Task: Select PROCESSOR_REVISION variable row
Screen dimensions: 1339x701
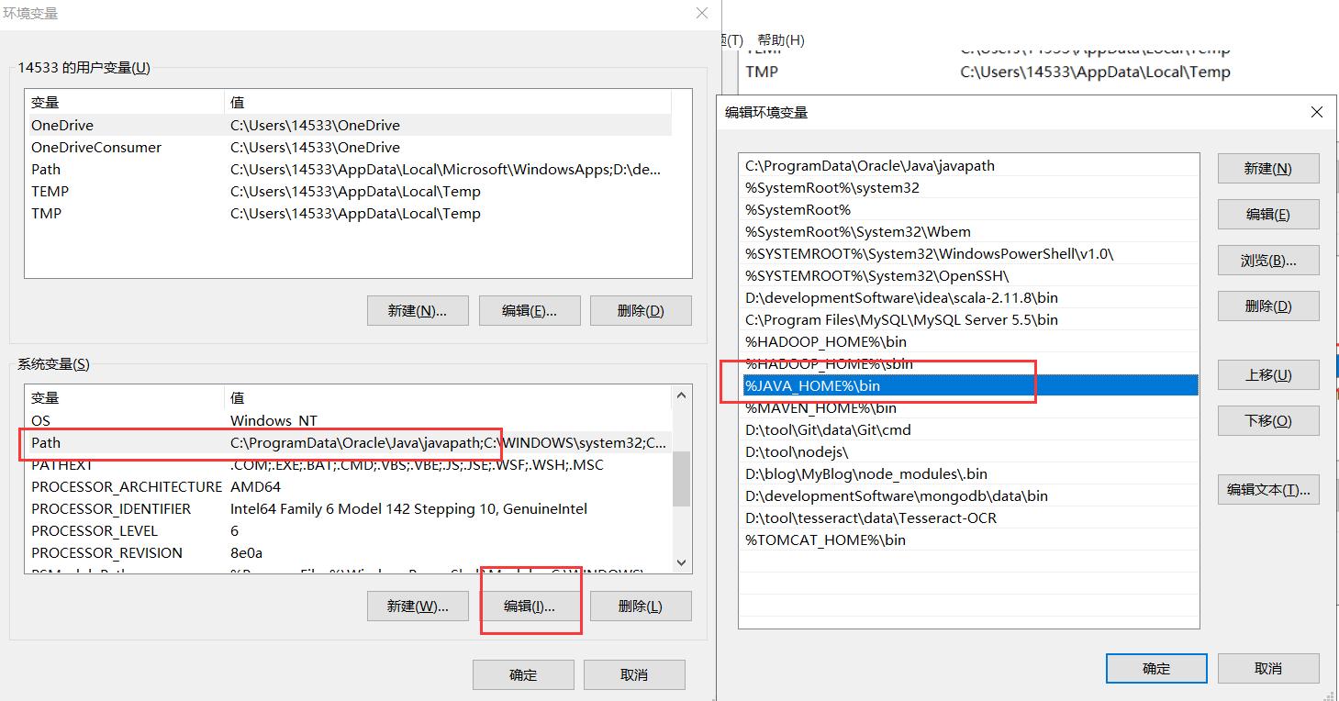Action: (349, 553)
